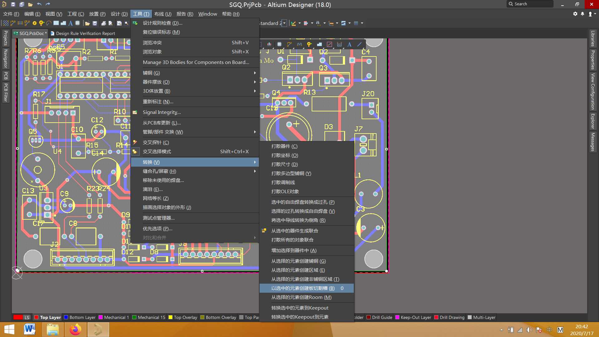Image resolution: width=599 pixels, height=337 pixels.
Task: Open the user account dropdown arrow
Action: 595,14
